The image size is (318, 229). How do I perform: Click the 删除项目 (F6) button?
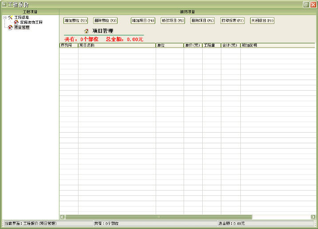pyautogui.click(x=202, y=21)
